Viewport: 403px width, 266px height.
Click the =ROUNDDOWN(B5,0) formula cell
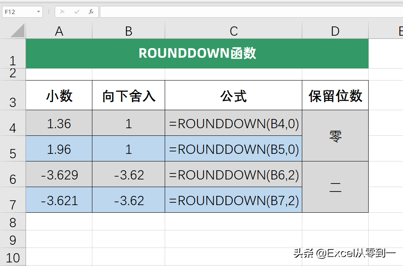233,149
